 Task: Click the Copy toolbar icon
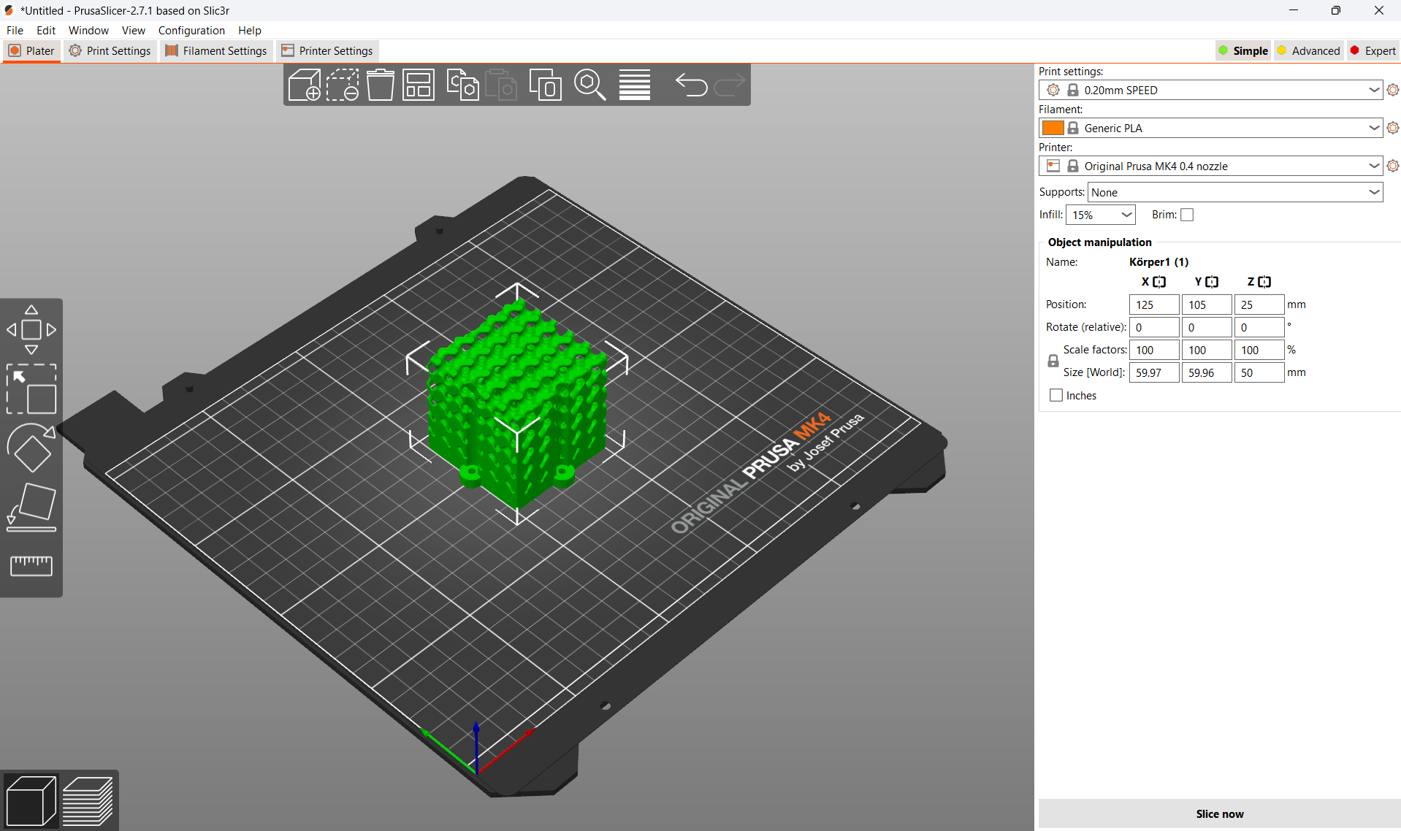pos(463,85)
